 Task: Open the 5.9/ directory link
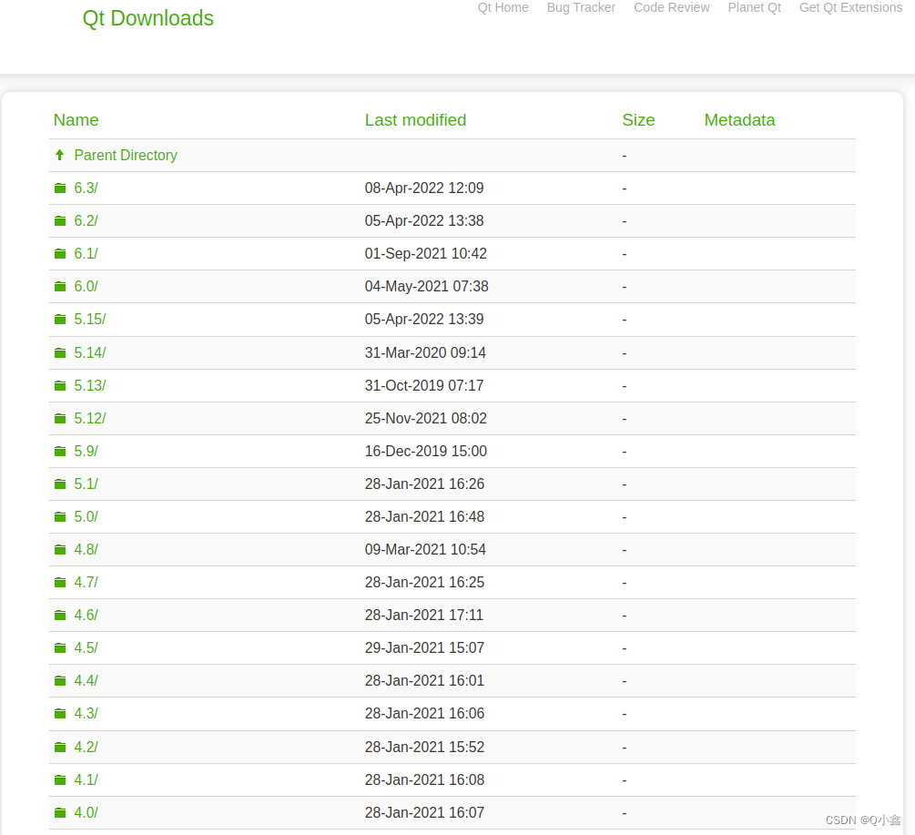86,451
